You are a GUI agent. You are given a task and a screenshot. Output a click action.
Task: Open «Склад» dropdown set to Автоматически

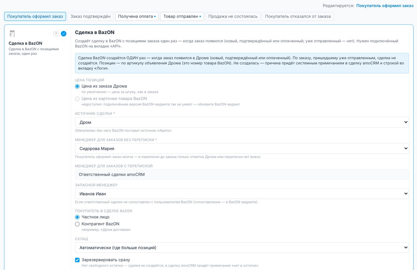coord(242,248)
